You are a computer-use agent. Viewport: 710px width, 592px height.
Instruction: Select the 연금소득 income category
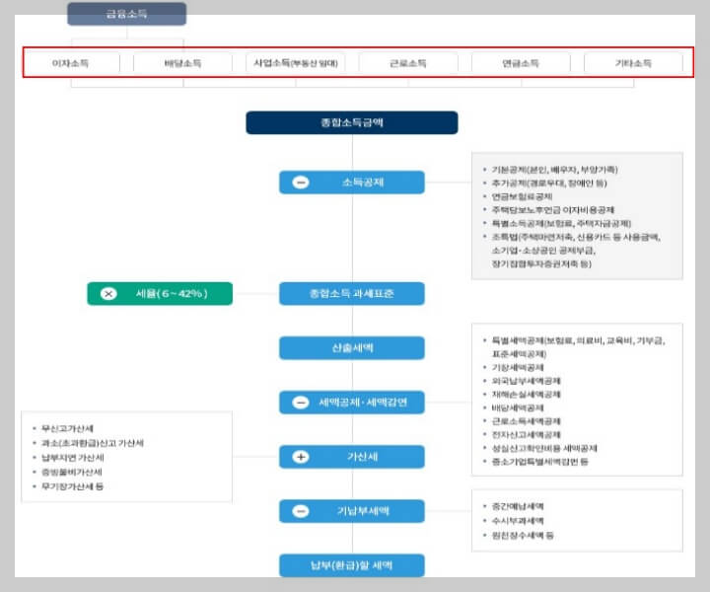pyautogui.click(x=521, y=63)
